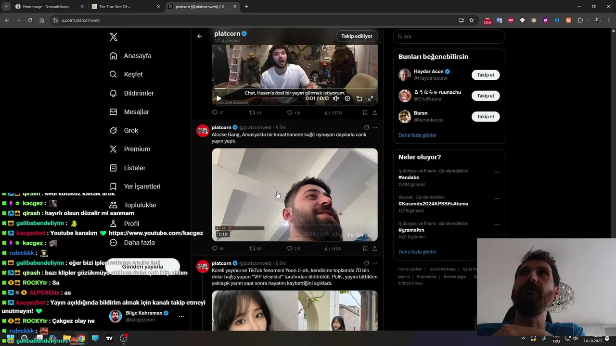Viewport: 616px width, 346px height.
Task: Bookmark the Aloske Gang post
Action: pos(365,248)
